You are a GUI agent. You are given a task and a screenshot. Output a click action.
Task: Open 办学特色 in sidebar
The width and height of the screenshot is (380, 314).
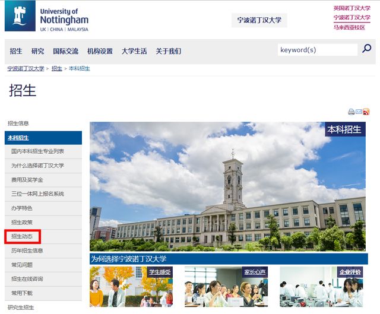tap(43, 208)
